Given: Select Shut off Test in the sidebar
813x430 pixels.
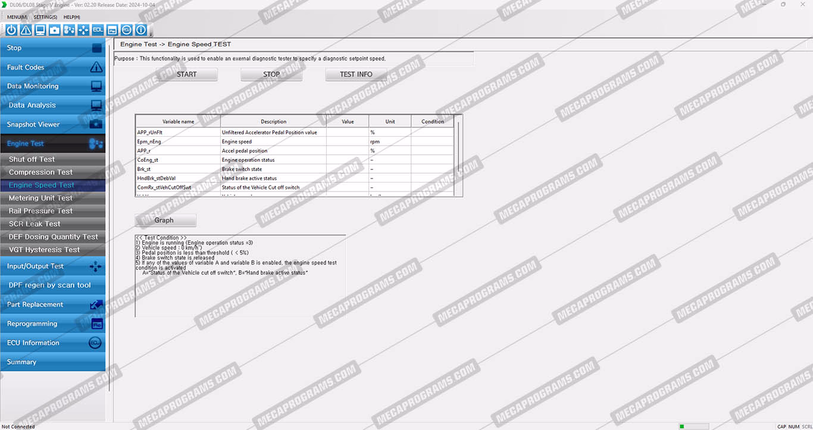Looking at the screenshot, I should tap(53, 159).
